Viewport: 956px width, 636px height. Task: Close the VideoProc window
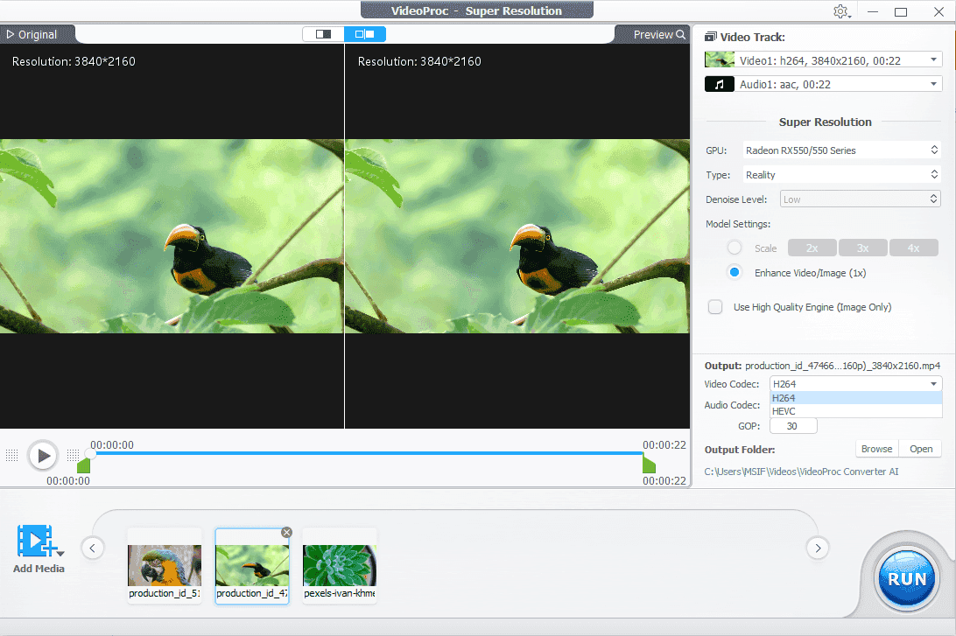point(938,11)
